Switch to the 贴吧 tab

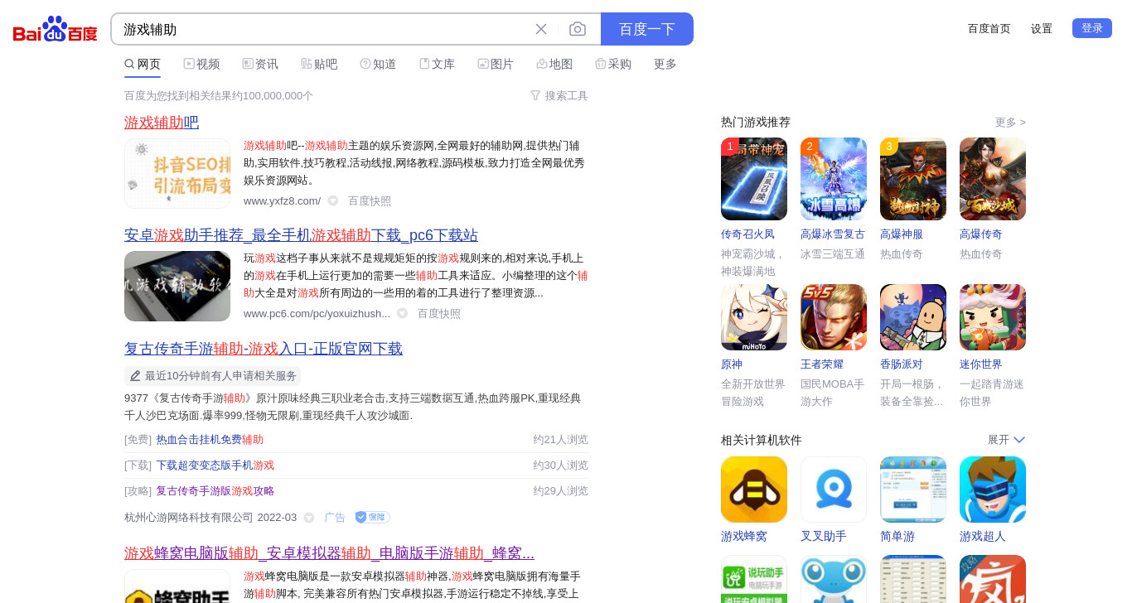(319, 64)
